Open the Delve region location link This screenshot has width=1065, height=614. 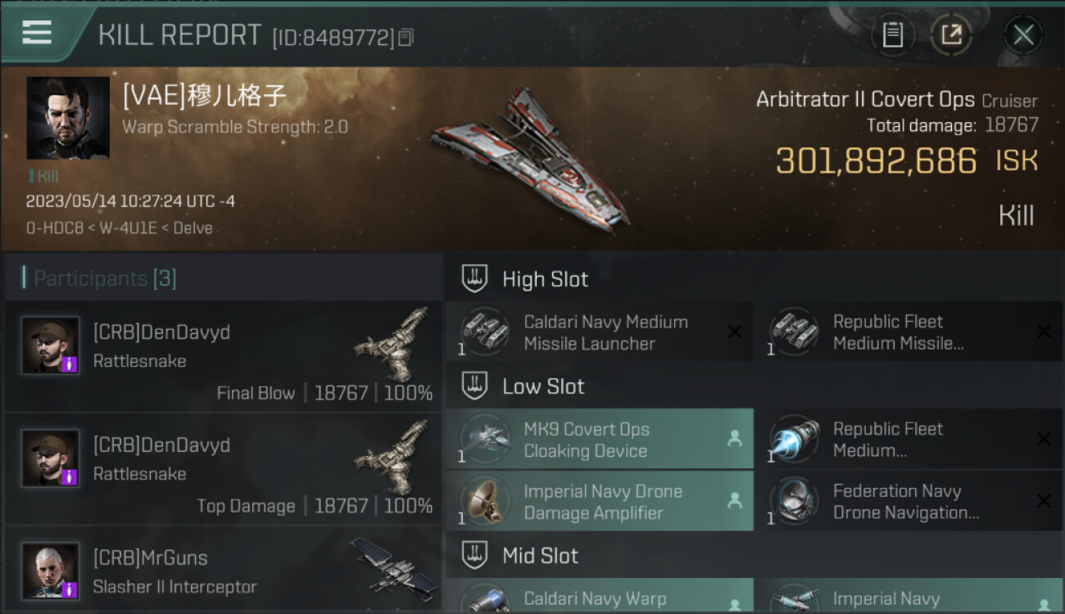pyautogui.click(x=194, y=228)
